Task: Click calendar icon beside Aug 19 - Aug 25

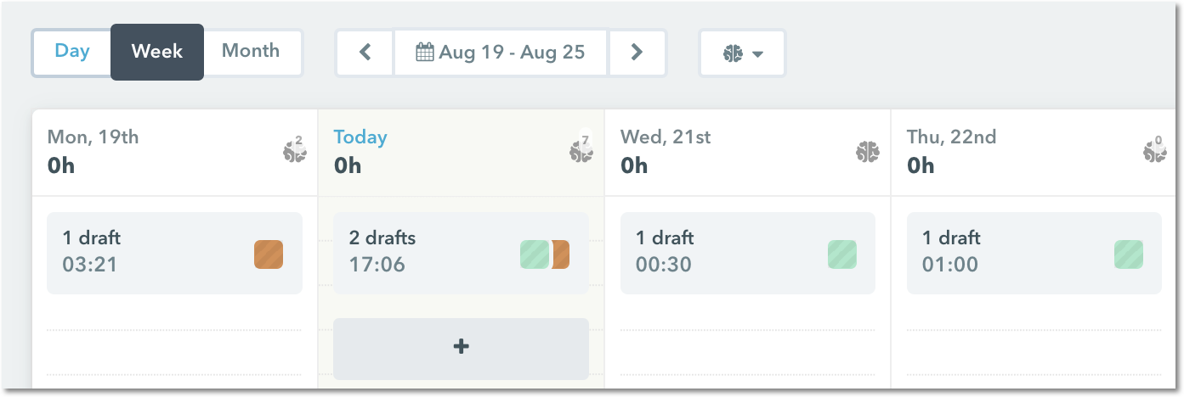Action: [425, 53]
